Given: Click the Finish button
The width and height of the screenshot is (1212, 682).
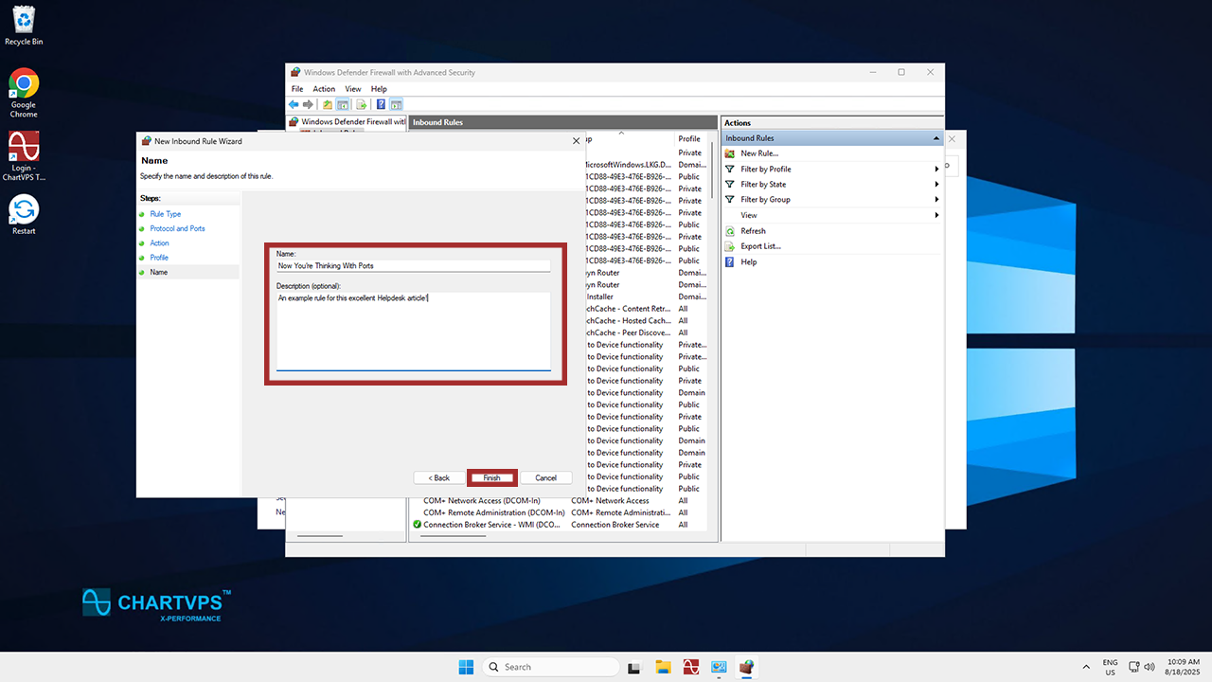Looking at the screenshot, I should point(491,477).
